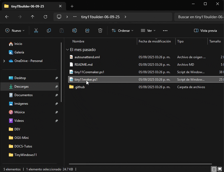Screen dimensions: 224x172
Task: Expand the OneDrive - Personal tree node
Action: coord(4,61)
